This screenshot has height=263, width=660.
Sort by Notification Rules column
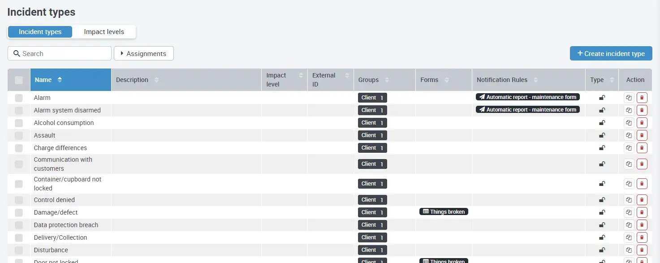pos(535,80)
